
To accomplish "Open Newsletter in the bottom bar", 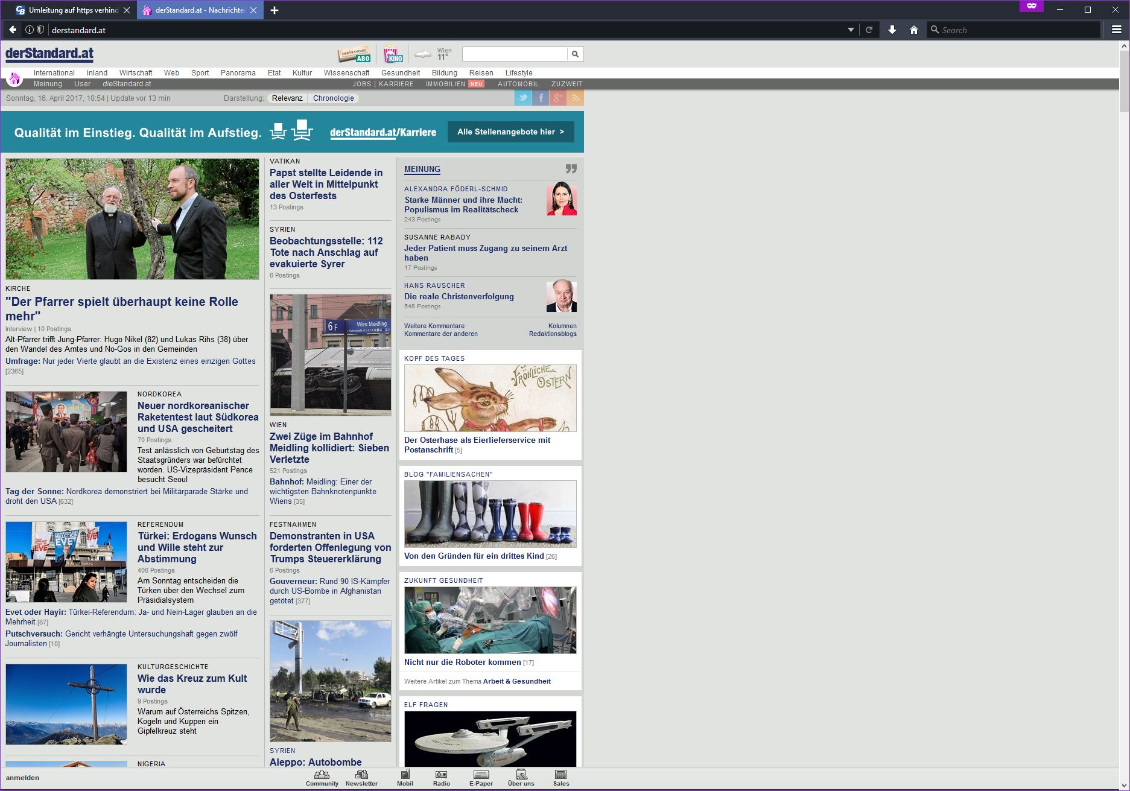I will [361, 778].
